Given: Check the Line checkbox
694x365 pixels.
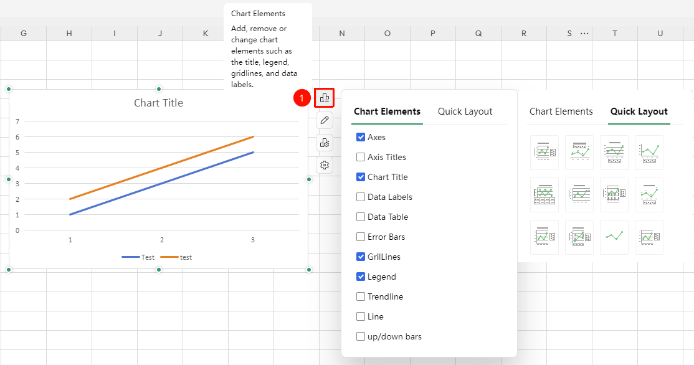Looking at the screenshot, I should pos(361,316).
